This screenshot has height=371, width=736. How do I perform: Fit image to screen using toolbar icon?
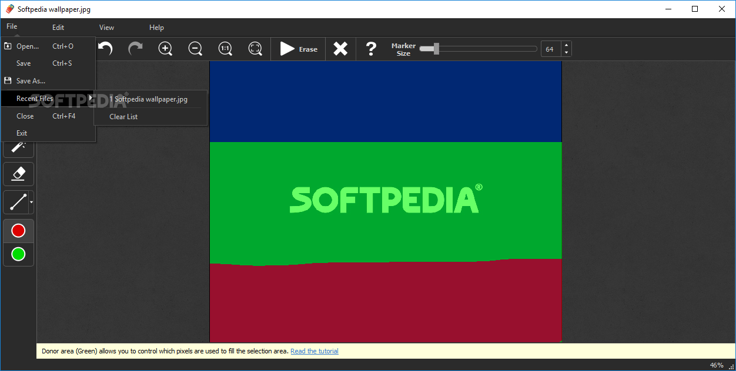click(x=255, y=49)
